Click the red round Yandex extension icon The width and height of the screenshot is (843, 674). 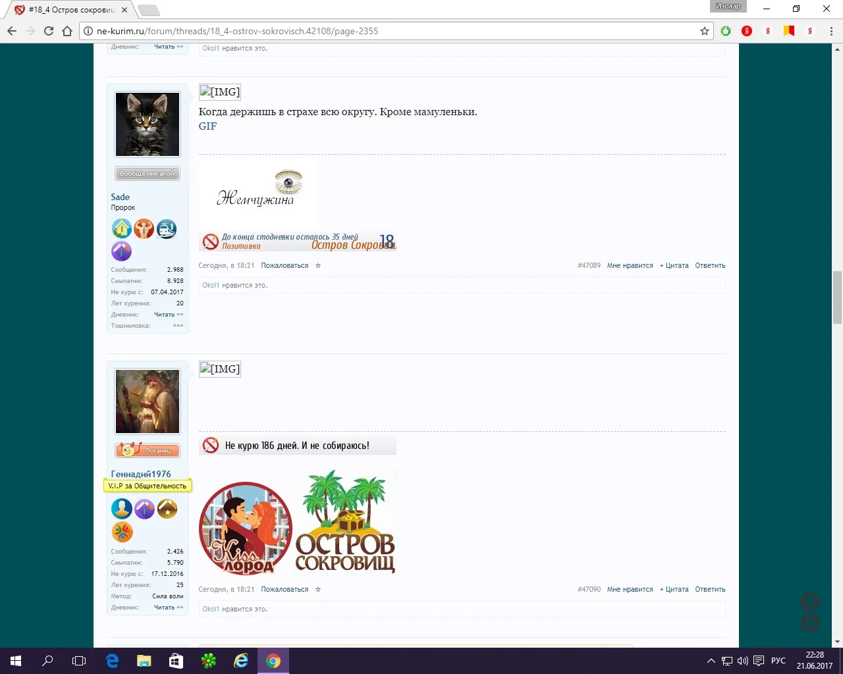[x=747, y=31]
